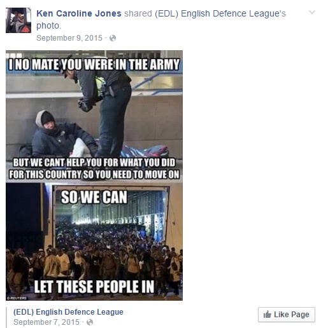Open Ken Caroline Jones profile name link
The height and width of the screenshot is (328, 321).
(x=79, y=13)
